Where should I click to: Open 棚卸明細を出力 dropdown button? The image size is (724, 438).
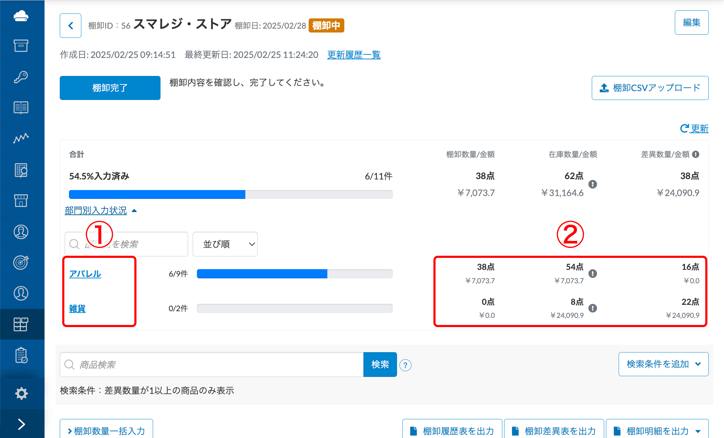click(657, 431)
